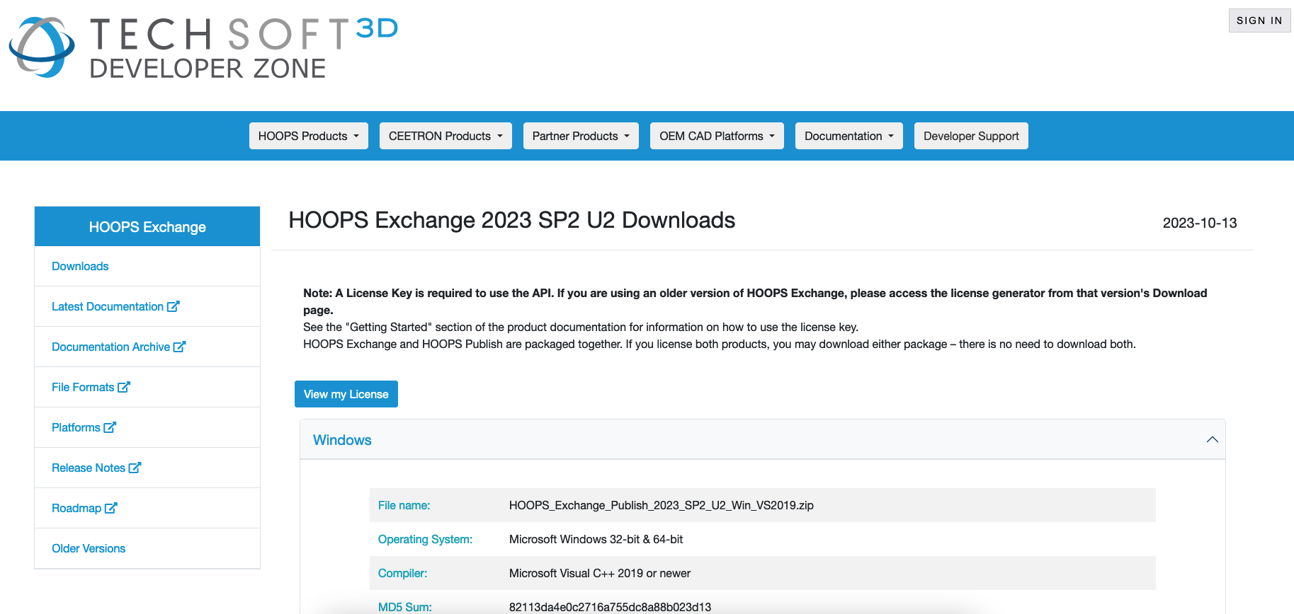
Task: Click external link icon beside File Formats
Action: coord(124,387)
